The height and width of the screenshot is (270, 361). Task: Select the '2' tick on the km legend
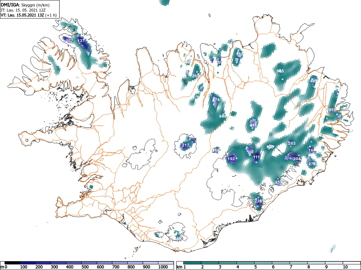203,267
